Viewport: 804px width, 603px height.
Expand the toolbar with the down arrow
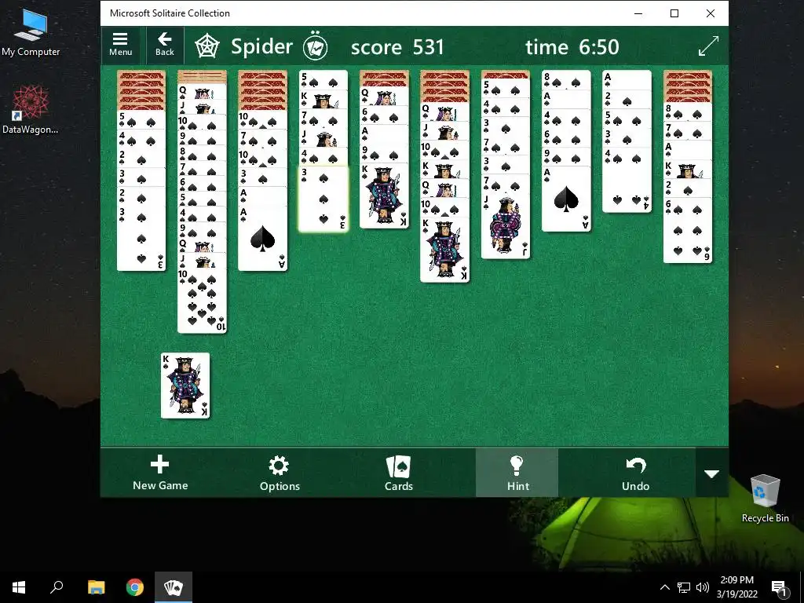pos(711,473)
